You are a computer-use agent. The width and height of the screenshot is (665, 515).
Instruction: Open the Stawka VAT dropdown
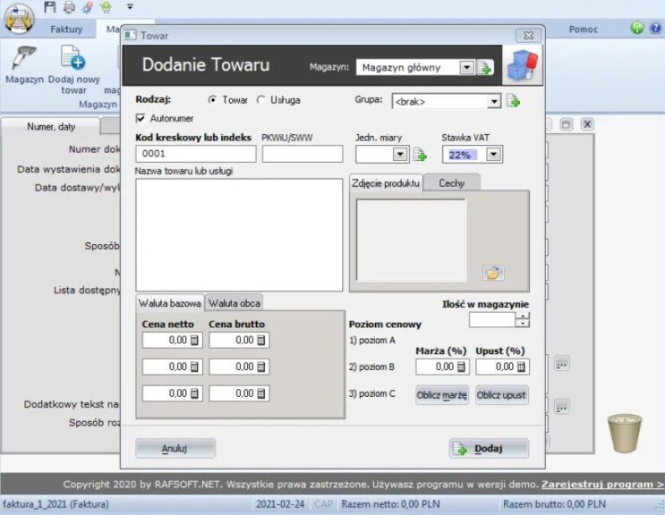point(493,155)
